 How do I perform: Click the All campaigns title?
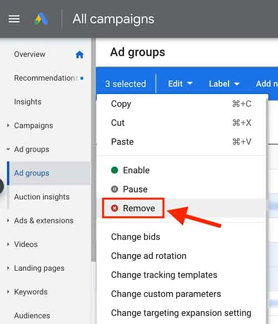point(113,19)
